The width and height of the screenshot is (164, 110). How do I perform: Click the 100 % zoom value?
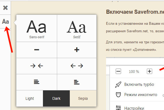[x=134, y=71]
